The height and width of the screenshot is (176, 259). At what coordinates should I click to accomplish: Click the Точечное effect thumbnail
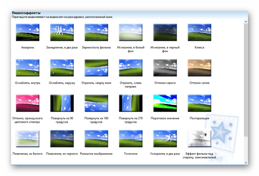[x=131, y=139]
